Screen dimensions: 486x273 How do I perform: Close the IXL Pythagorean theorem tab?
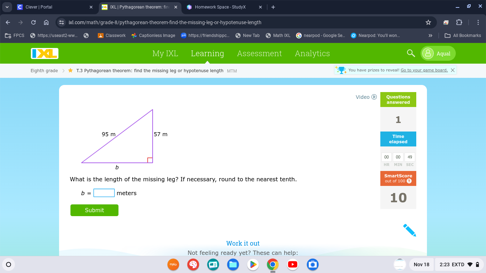click(175, 7)
